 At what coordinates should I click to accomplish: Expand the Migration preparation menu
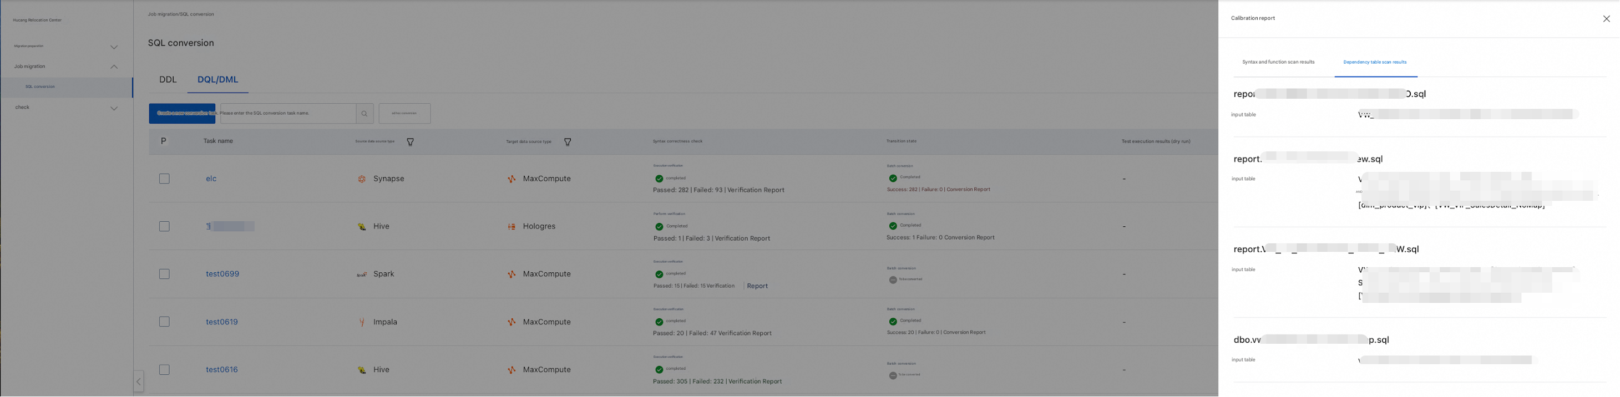(x=114, y=47)
